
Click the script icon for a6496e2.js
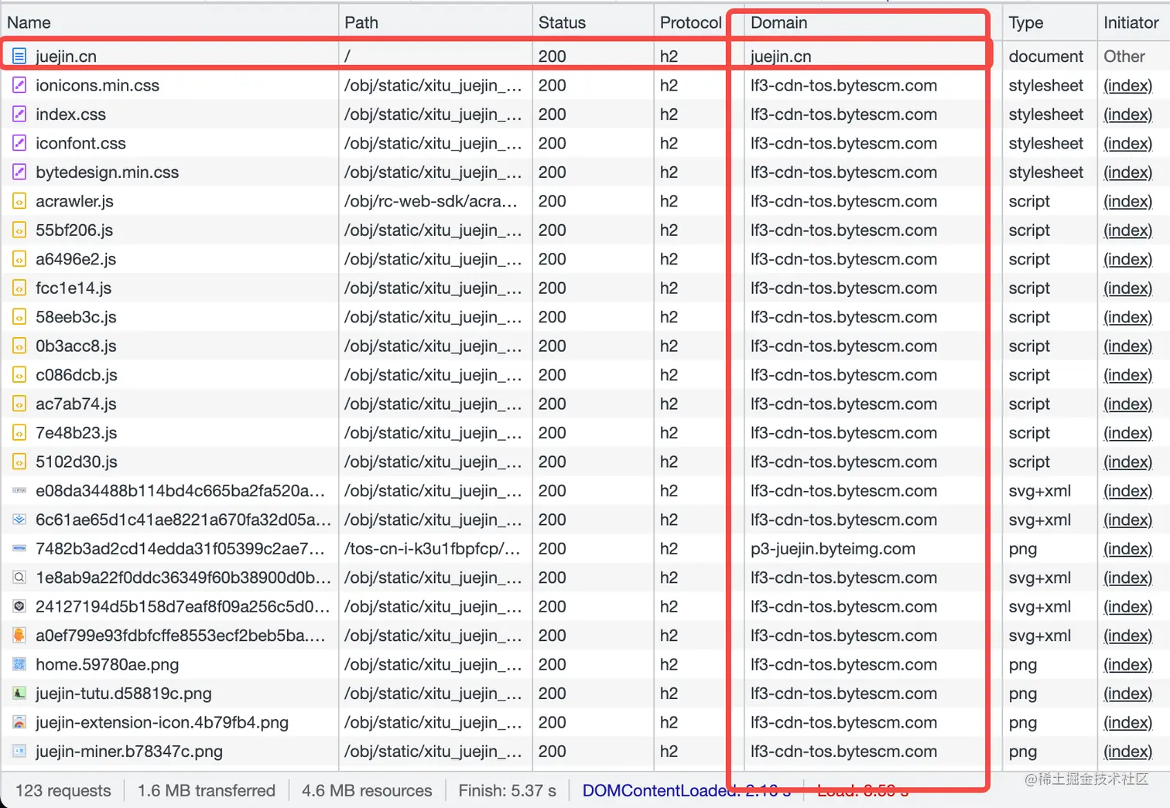tap(19, 259)
